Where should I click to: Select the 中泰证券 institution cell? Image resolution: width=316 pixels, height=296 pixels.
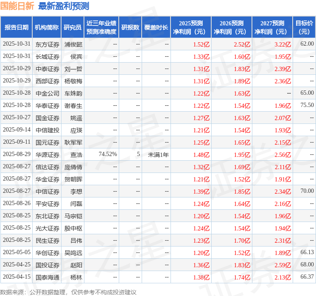point(48,69)
